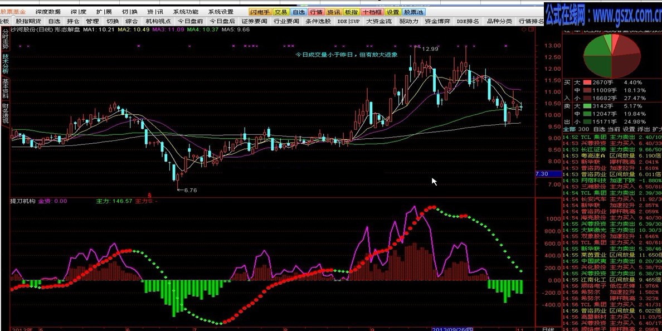Click the 当前 filter in alerts panel
This screenshot has width=662, height=331.
click(614, 129)
